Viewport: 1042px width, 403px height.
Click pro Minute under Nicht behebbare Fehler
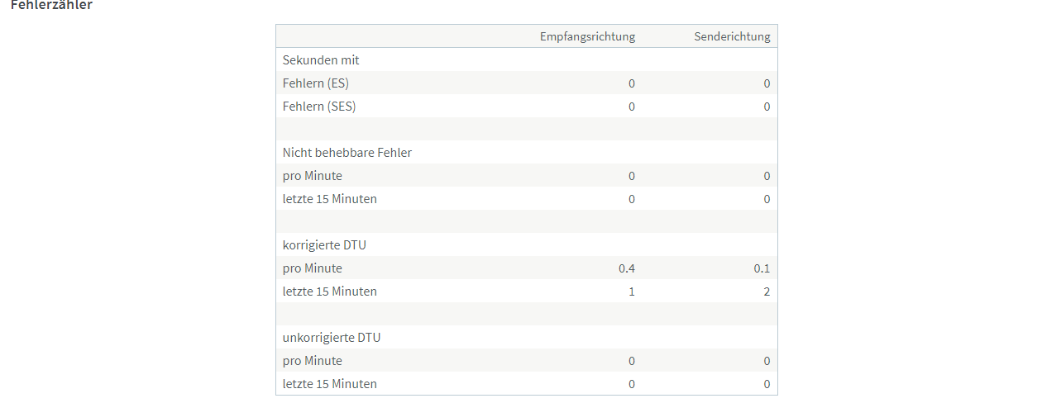[x=313, y=176]
